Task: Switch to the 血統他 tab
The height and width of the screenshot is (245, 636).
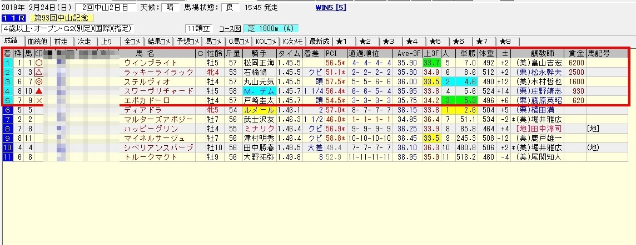Action: point(37,41)
